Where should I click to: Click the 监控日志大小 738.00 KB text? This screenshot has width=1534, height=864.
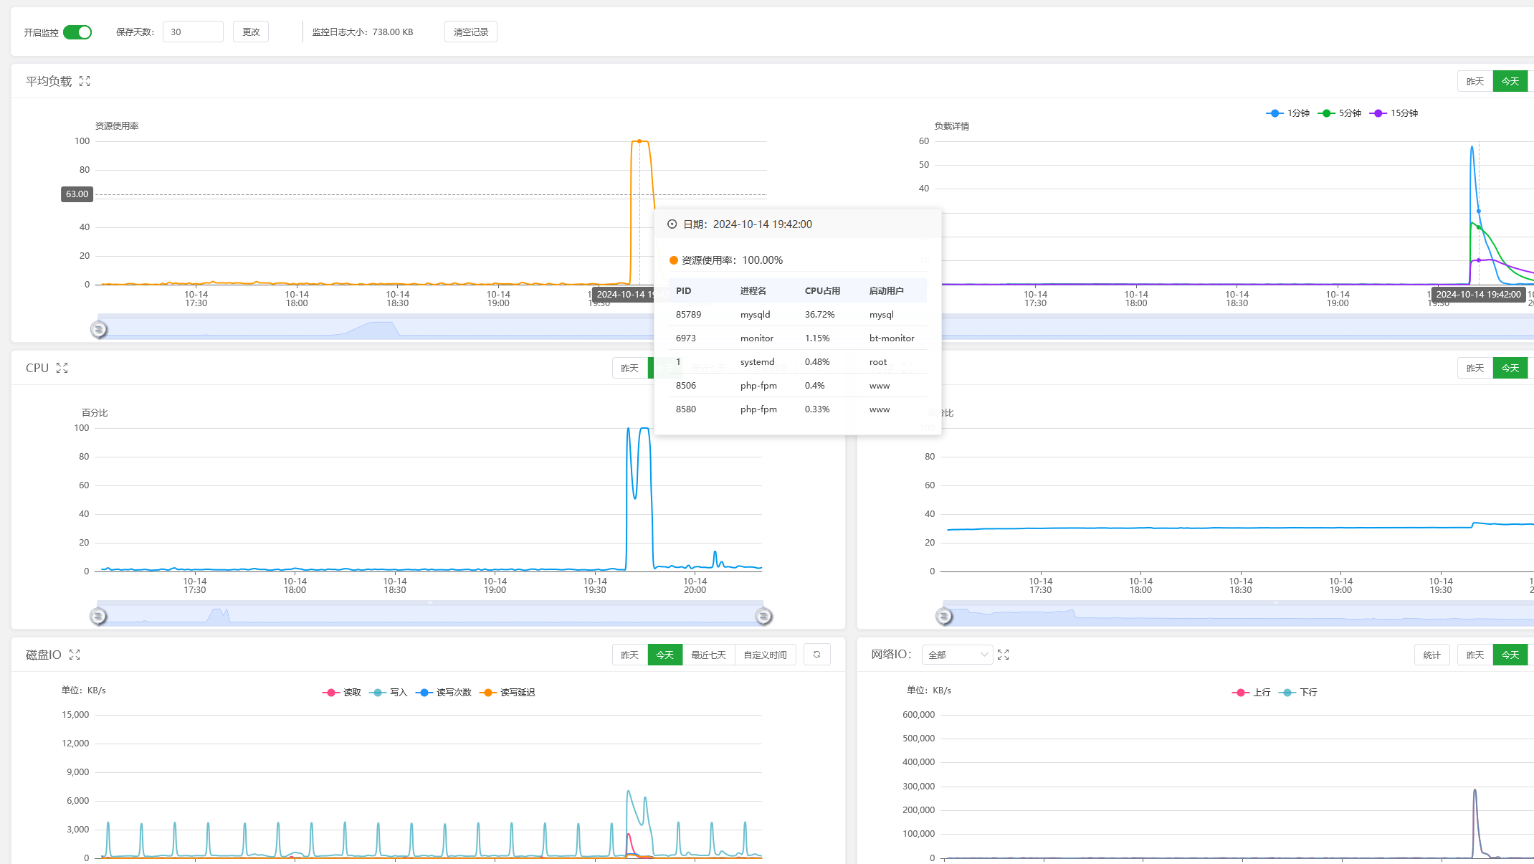[363, 32]
